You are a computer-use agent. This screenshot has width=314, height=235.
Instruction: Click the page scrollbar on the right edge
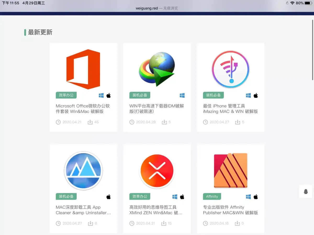[x=313, y=50]
